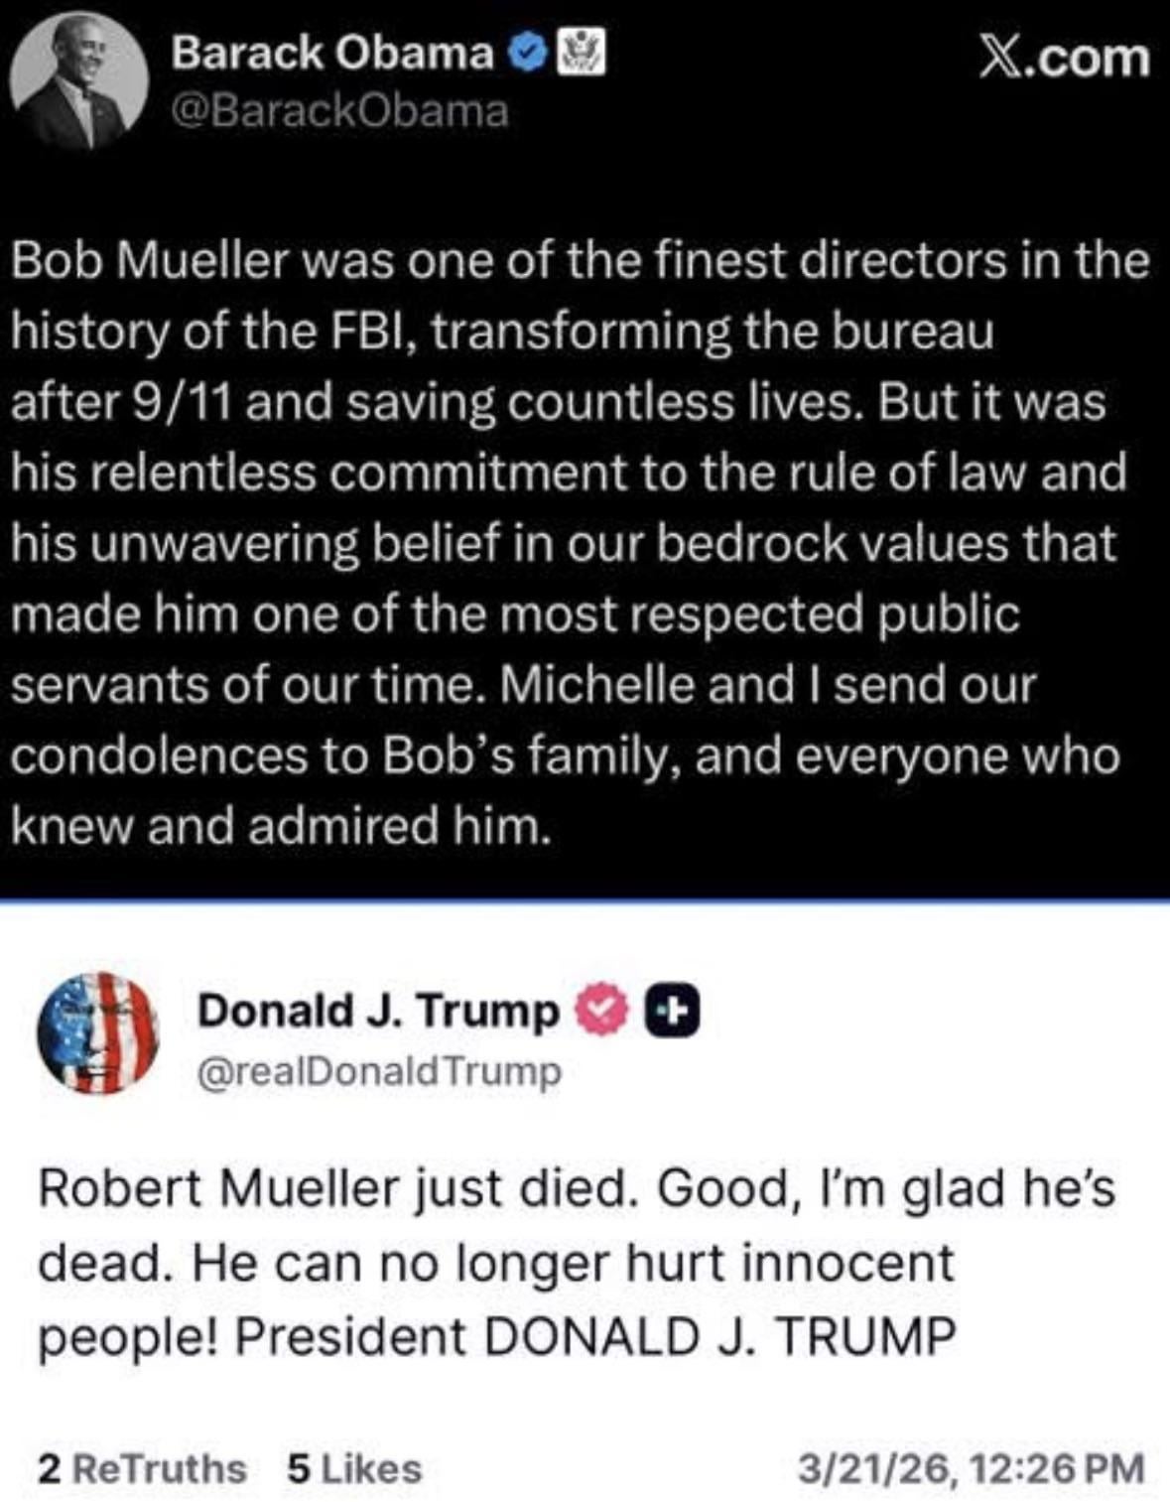Click the government affiliation badge icon

click(x=581, y=54)
